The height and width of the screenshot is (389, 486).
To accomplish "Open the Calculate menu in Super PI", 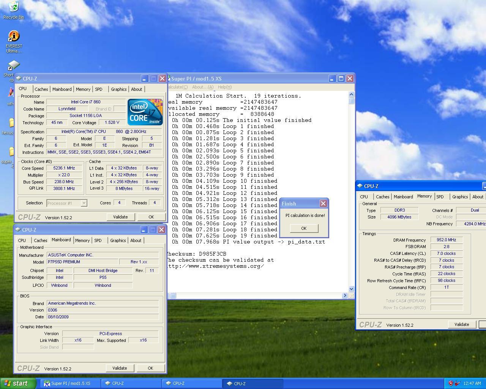I will click(x=178, y=87).
